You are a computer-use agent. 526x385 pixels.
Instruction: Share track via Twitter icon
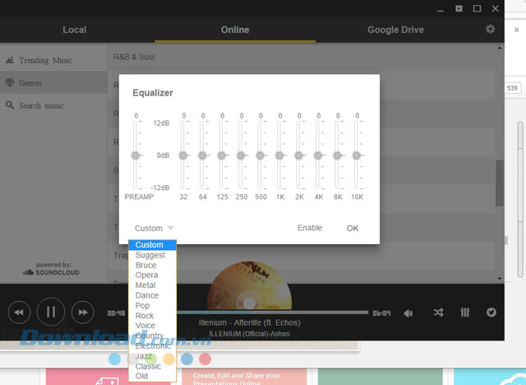click(491, 313)
